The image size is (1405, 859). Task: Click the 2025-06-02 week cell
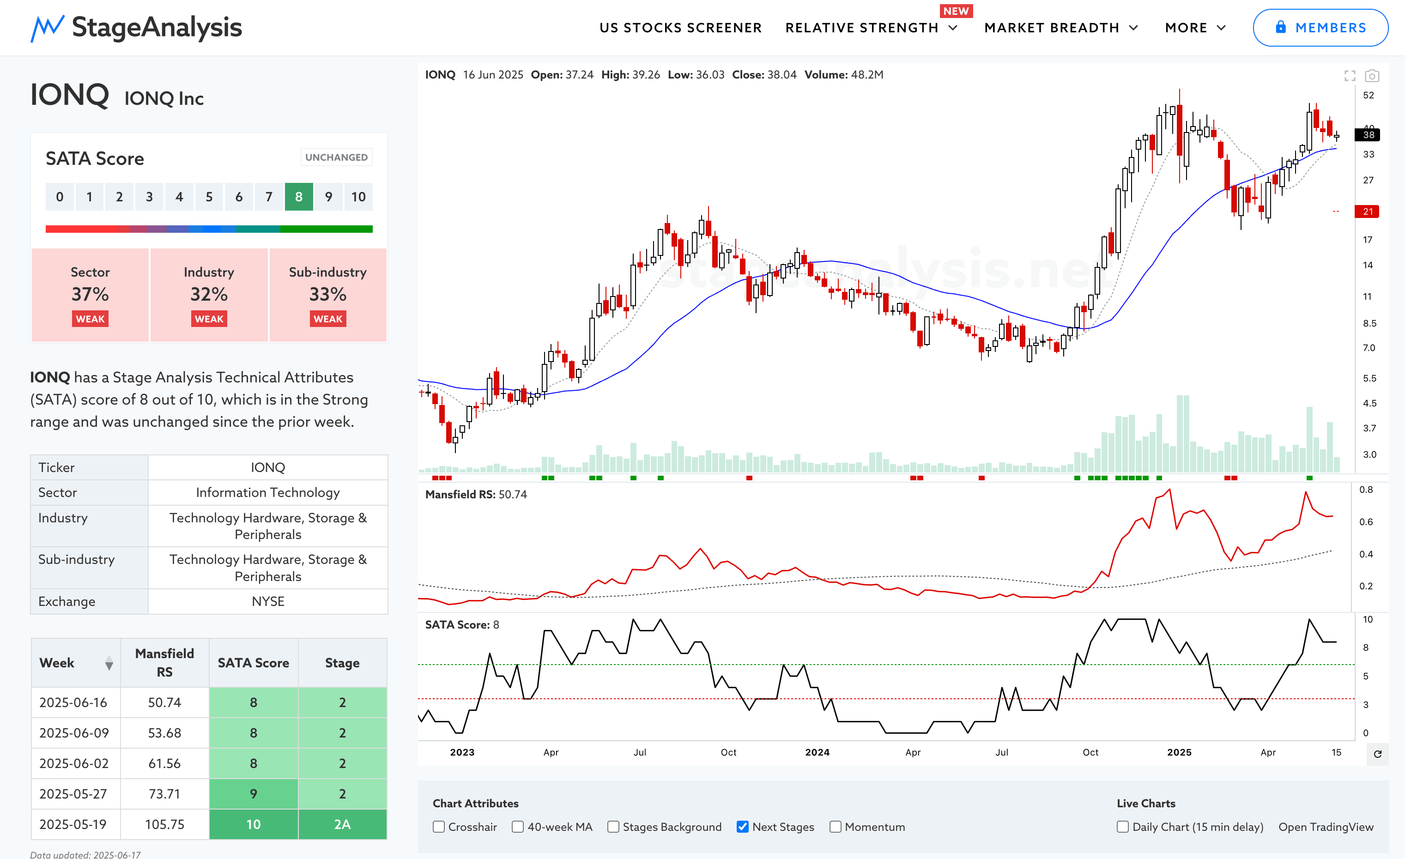(x=76, y=763)
